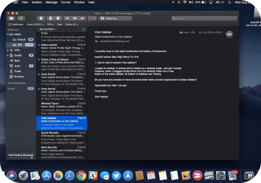Open the Window menu
This screenshot has width=261, height=183.
pos(79,2)
